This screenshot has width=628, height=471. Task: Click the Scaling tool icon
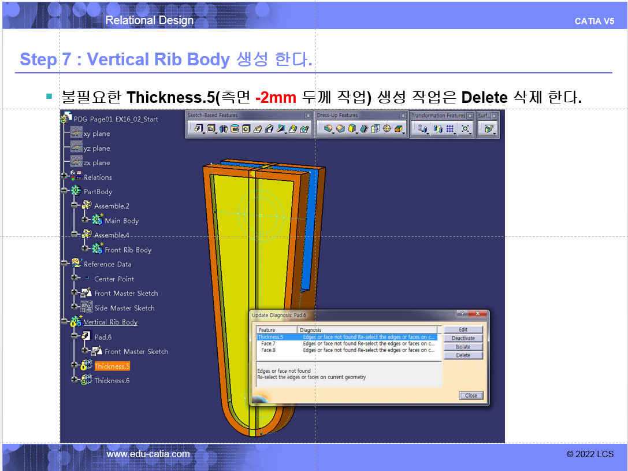pyautogui.click(x=465, y=129)
